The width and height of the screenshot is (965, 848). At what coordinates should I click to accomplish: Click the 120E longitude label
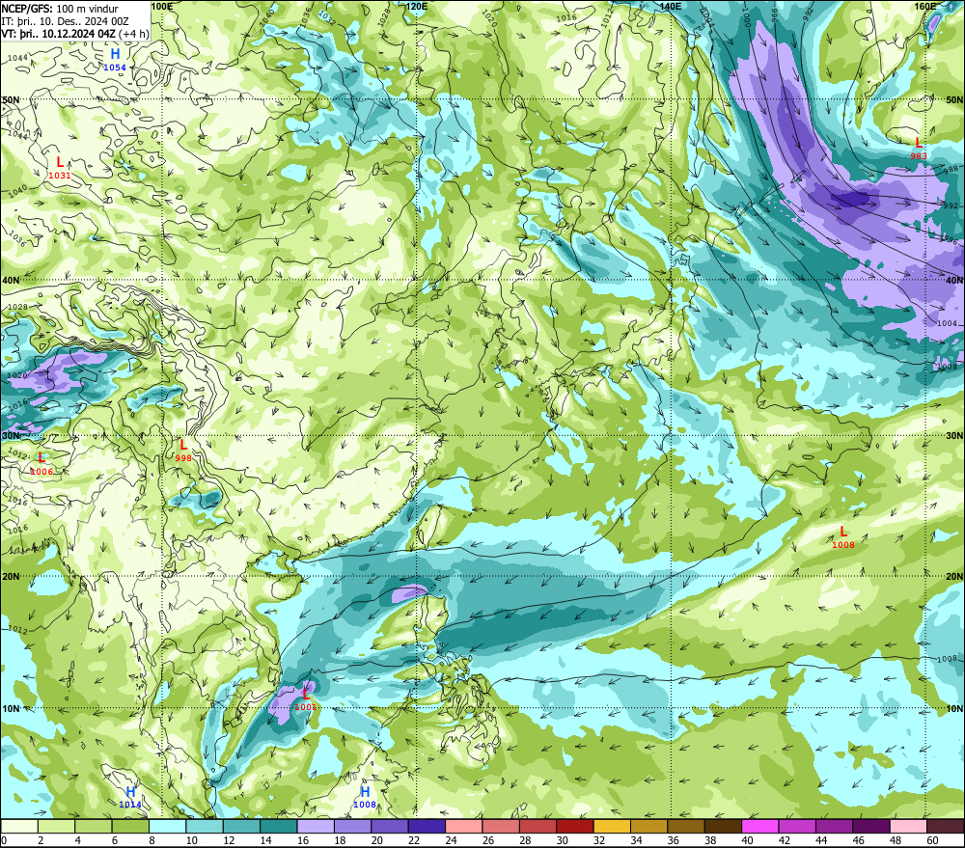click(x=417, y=6)
